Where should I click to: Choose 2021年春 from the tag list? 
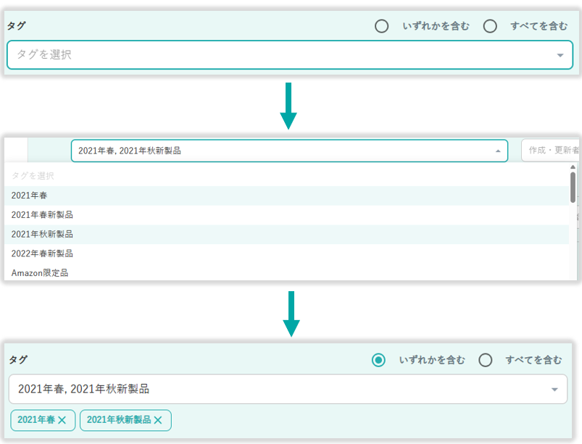tap(29, 196)
